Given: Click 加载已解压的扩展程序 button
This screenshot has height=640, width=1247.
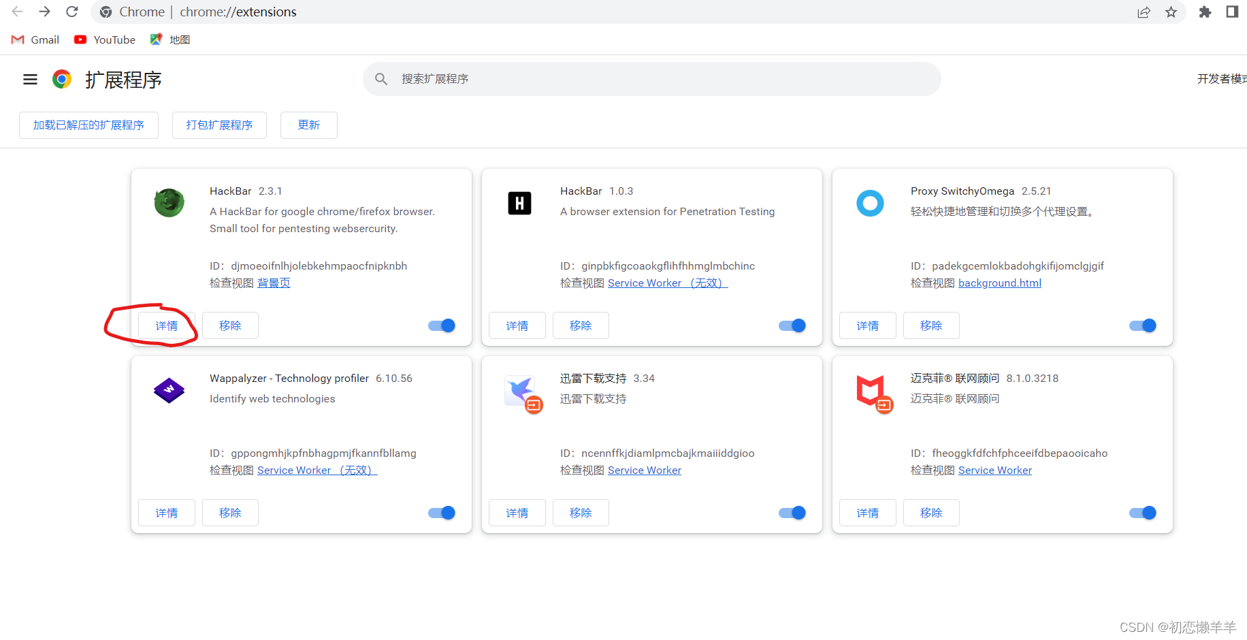Looking at the screenshot, I should click(x=88, y=125).
